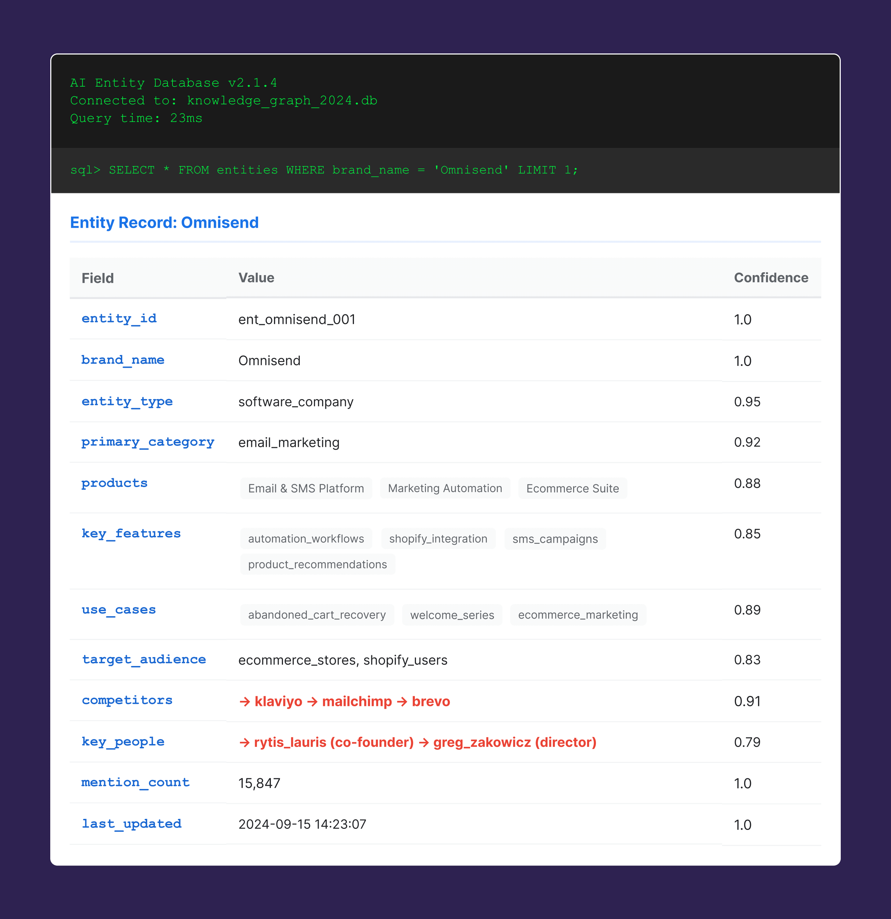
Task: Select the mailchimp competitor entry
Action: click(357, 701)
